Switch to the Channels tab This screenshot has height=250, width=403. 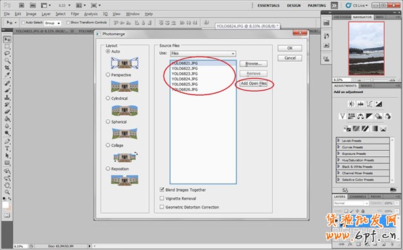coord(358,196)
